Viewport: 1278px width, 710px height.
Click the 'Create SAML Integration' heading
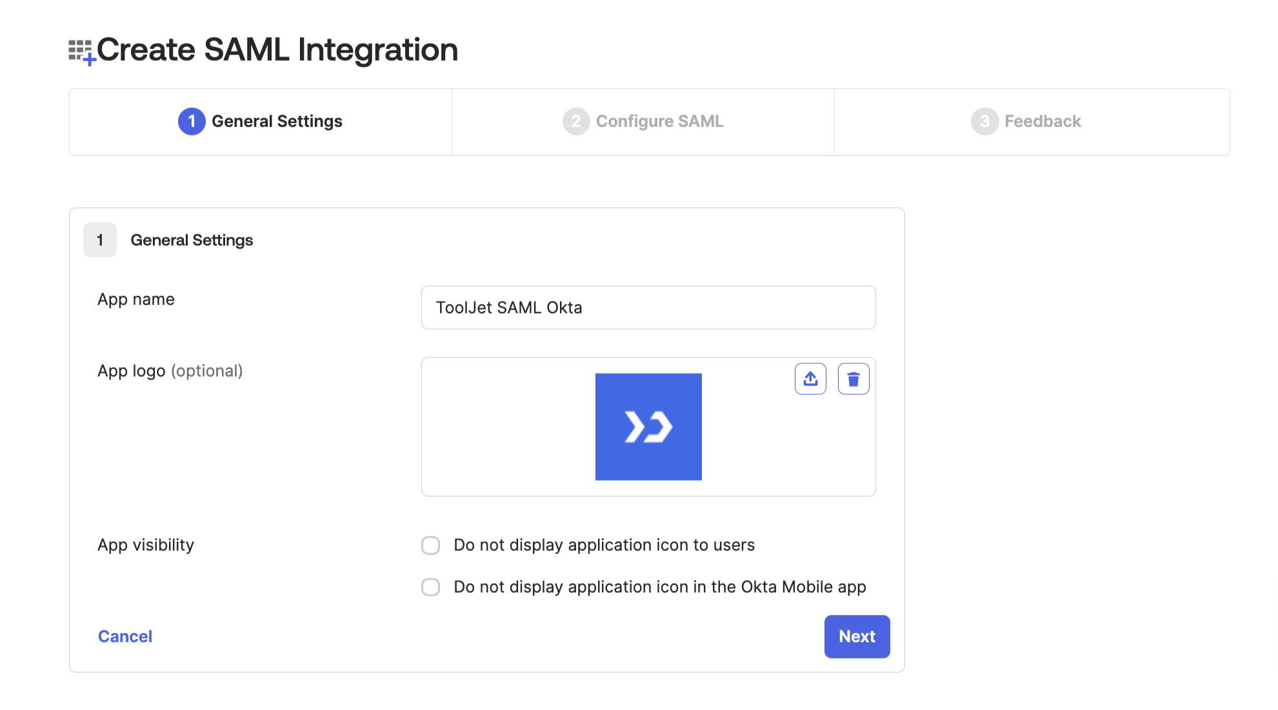[277, 50]
